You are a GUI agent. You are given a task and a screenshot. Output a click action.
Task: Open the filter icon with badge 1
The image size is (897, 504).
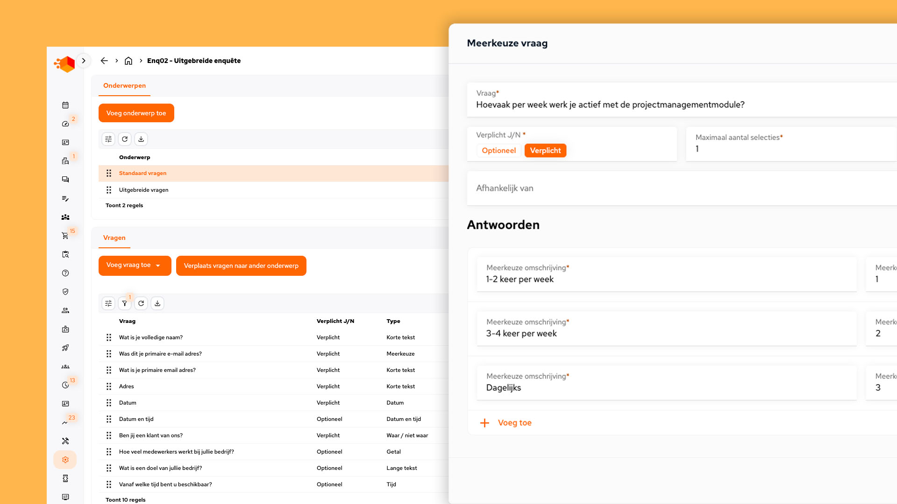[125, 303]
